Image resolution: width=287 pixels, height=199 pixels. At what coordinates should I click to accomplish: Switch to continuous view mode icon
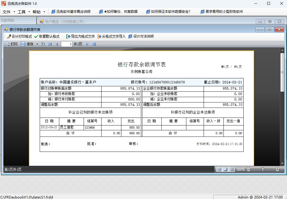[232, 169]
